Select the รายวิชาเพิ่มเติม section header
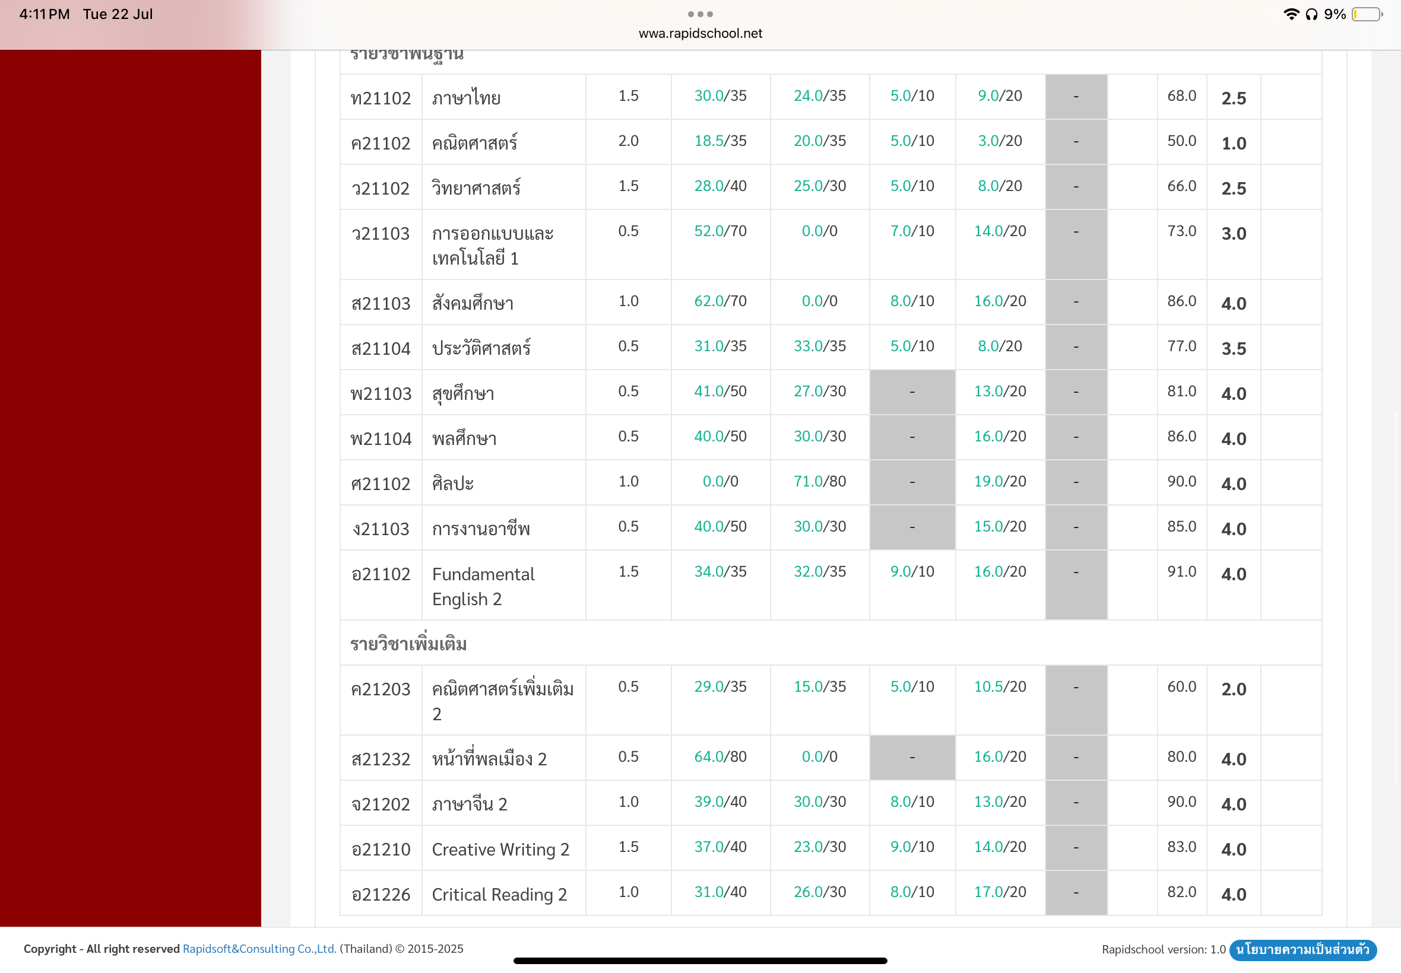1401x973 pixels. (408, 644)
